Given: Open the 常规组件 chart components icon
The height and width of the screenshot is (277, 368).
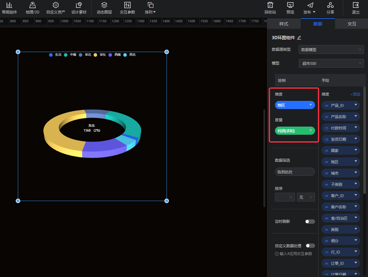Looking at the screenshot, I should (x=9, y=5).
